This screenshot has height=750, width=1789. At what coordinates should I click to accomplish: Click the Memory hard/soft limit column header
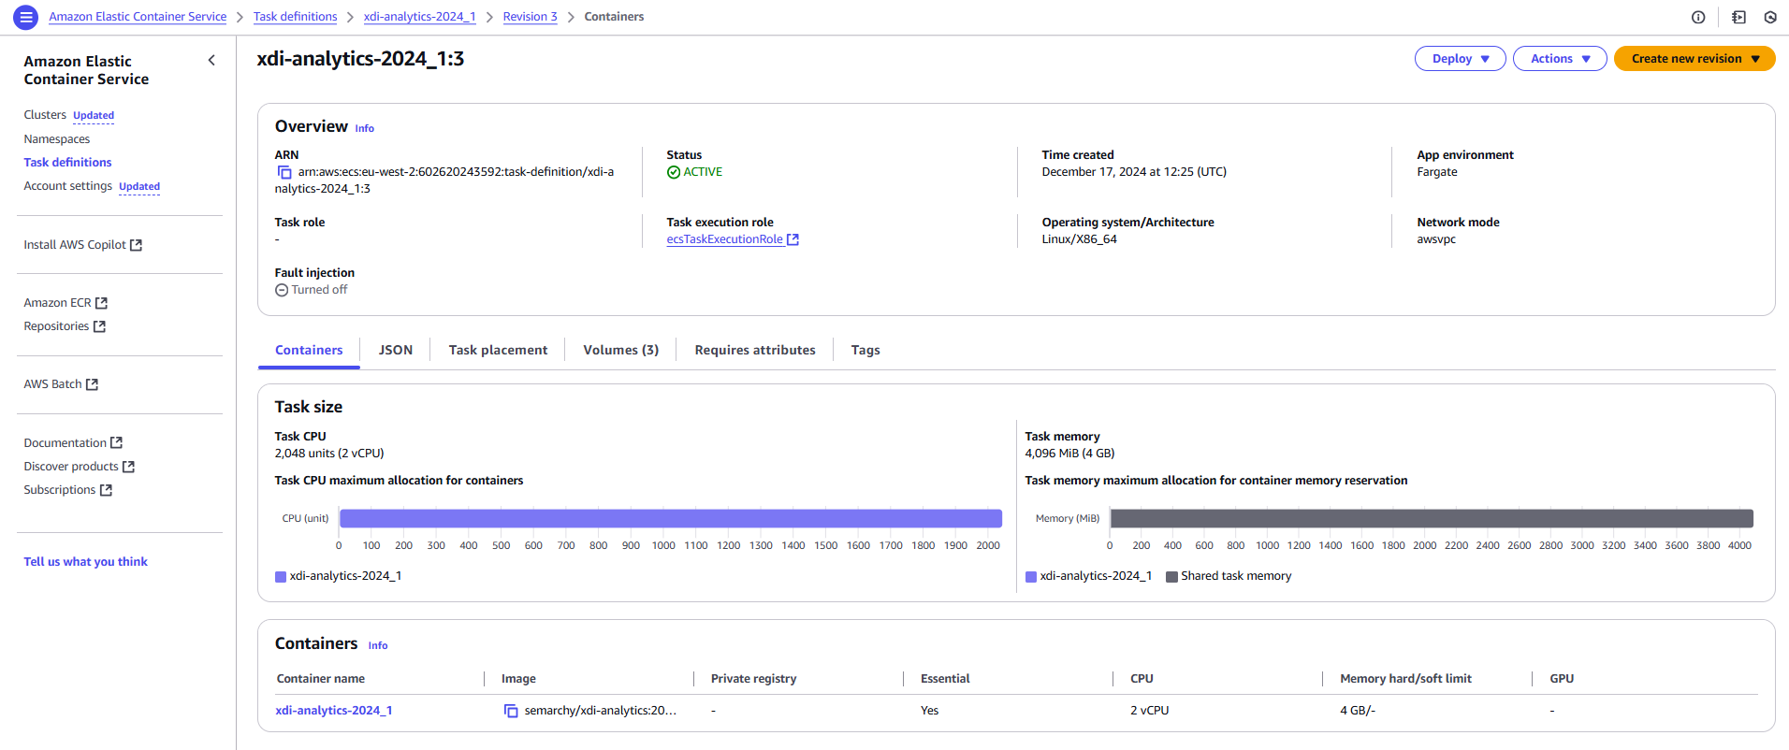point(1405,679)
